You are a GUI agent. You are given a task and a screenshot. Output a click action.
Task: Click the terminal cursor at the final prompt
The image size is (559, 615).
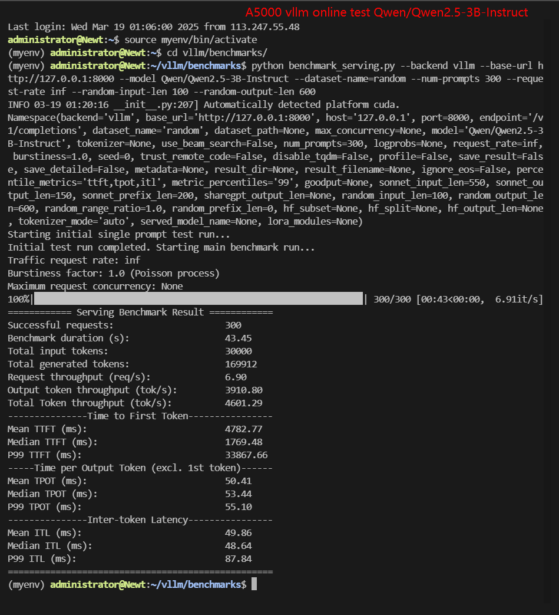[x=254, y=584]
